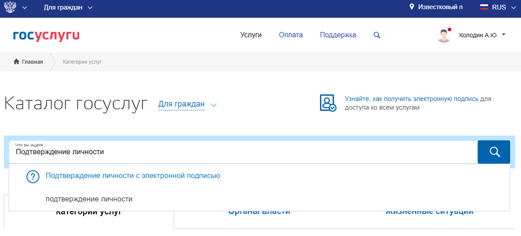Go to 'Главная' breadcrumb link
Screen dimensions: 521x236
pyautogui.click(x=33, y=62)
